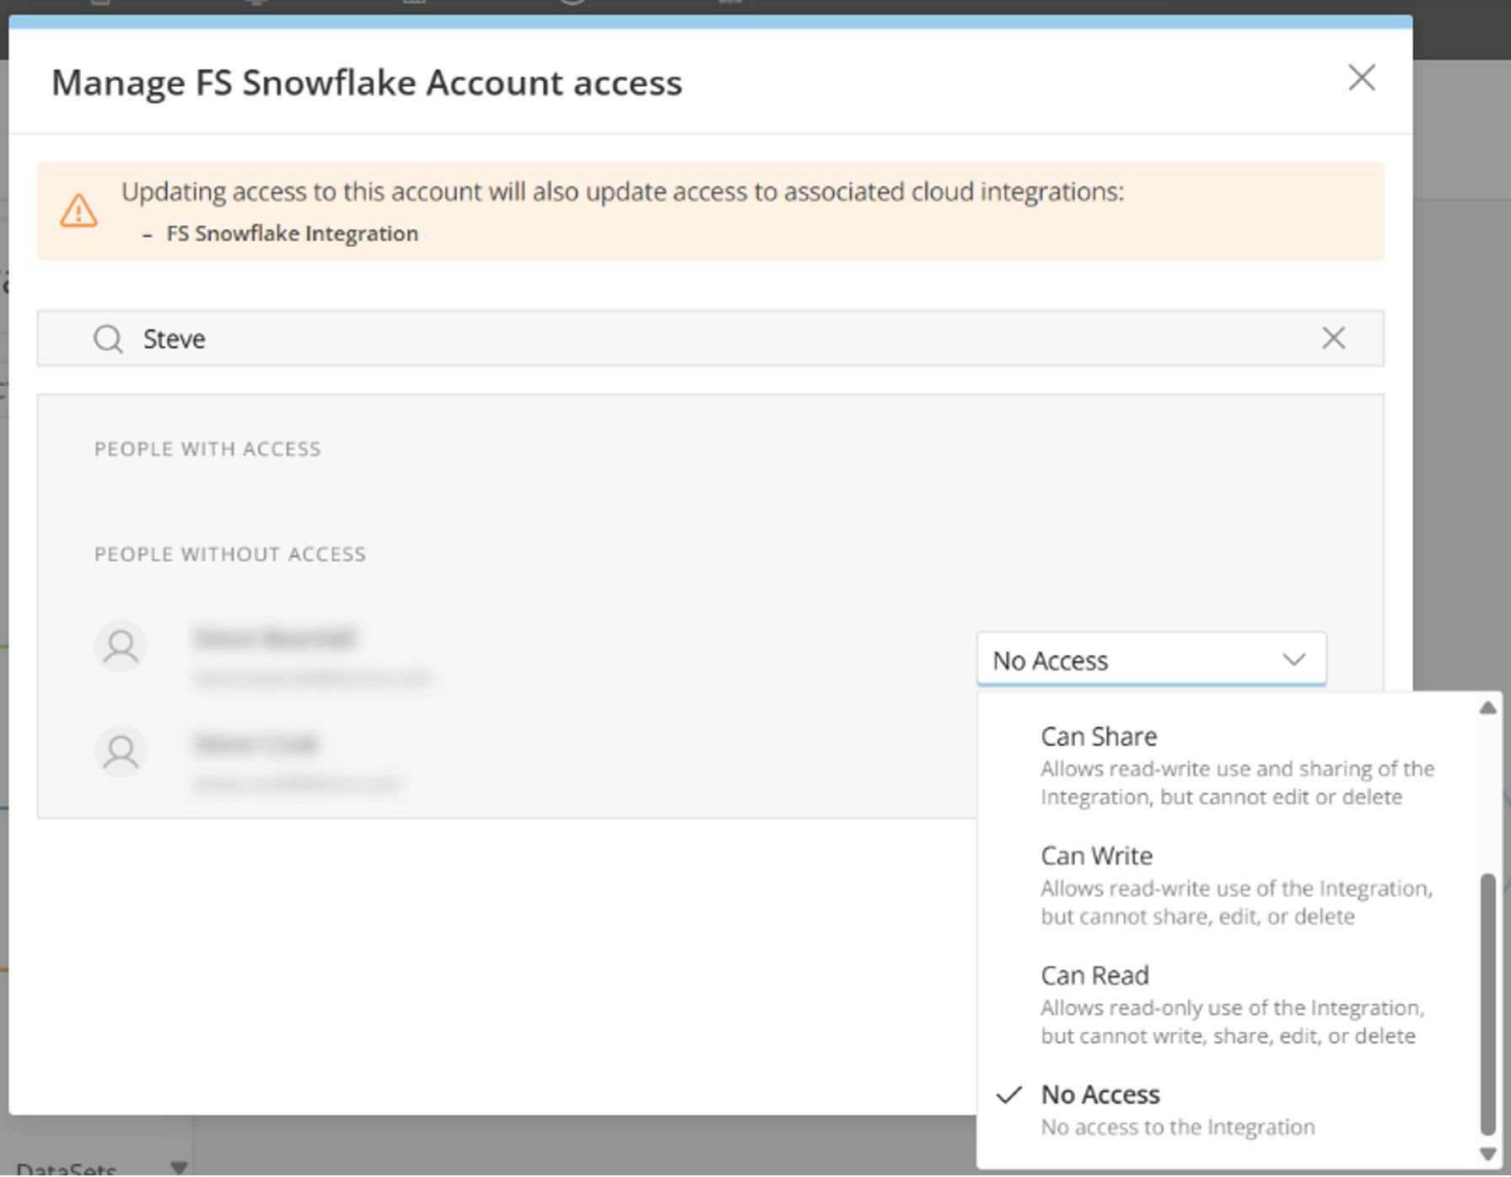Click into the Steve search field
Image resolution: width=1511 pixels, height=1177 pixels.
coord(710,338)
